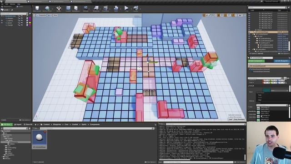Open the Launch options dropdown arrow
The image size is (291, 164).
140,9
